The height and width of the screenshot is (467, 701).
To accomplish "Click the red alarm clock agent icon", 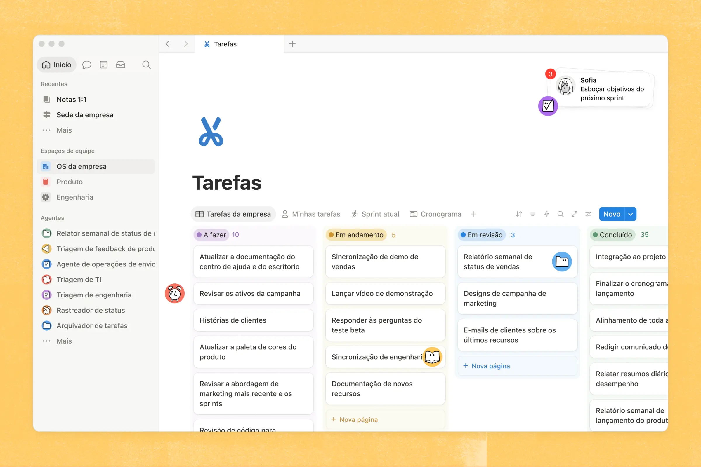I will (175, 293).
